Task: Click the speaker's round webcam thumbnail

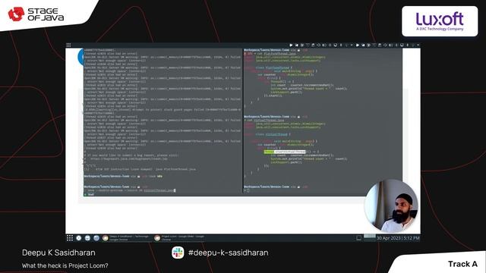Action: click(392, 206)
